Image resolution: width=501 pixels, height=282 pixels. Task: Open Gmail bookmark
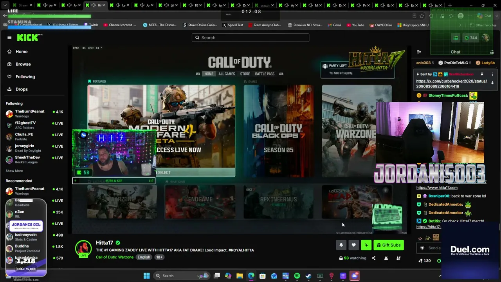coord(334,25)
